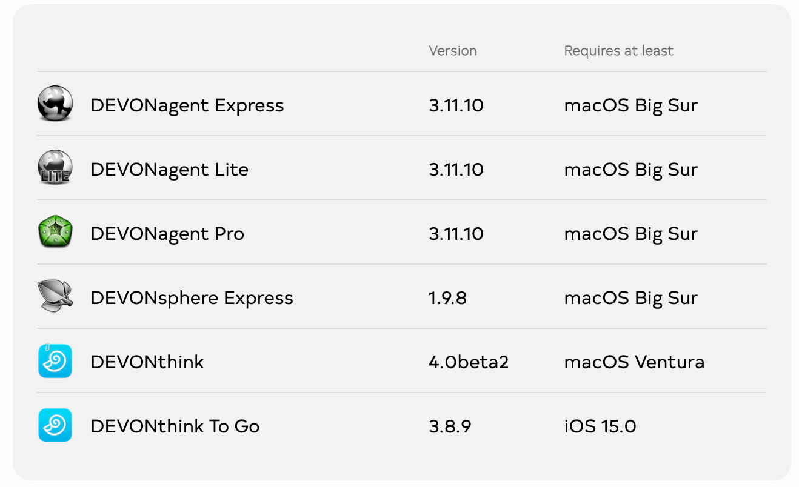Click the DEVONthink To Go icon
Viewport: 799px width, 487px height.
pos(55,425)
